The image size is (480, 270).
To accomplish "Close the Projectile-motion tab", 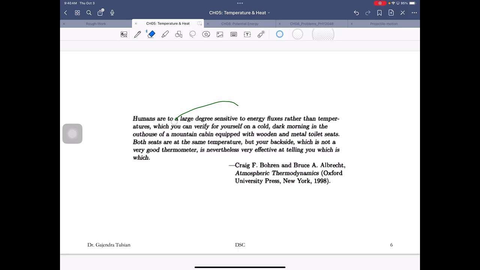I will 352,24.
